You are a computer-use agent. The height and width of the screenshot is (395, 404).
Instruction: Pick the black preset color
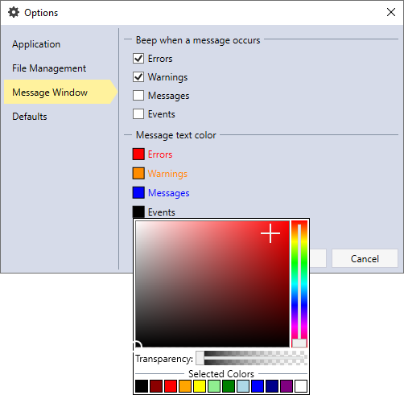142,386
